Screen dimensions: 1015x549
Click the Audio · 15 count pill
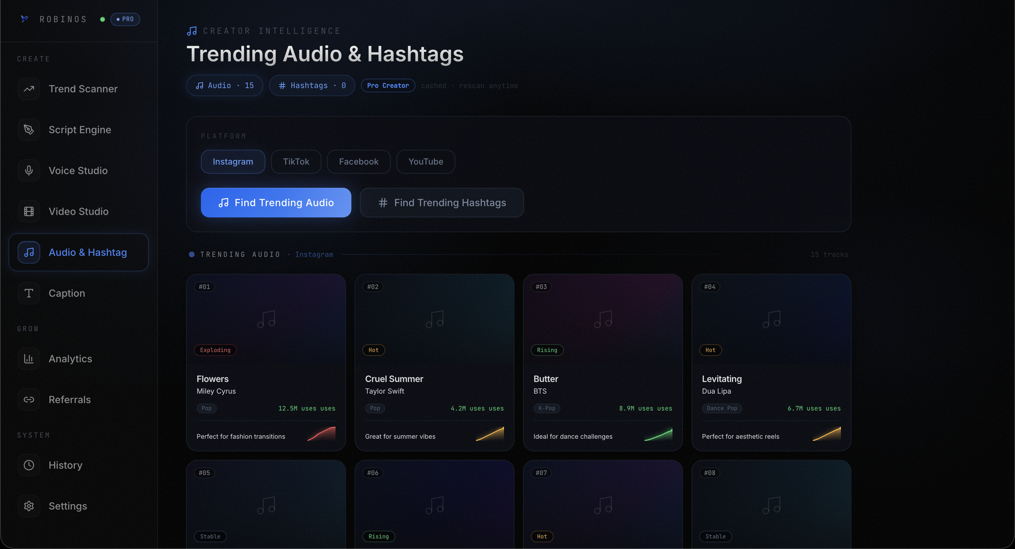[224, 86]
